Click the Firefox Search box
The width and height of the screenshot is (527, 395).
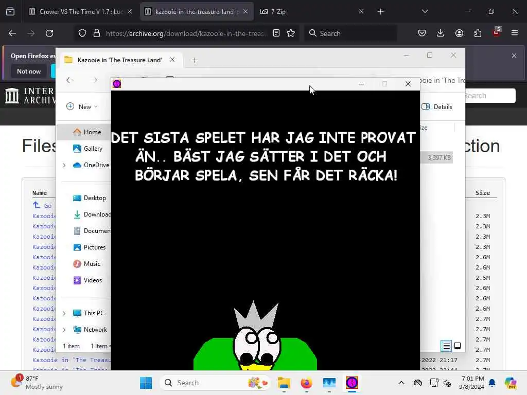[350, 33]
